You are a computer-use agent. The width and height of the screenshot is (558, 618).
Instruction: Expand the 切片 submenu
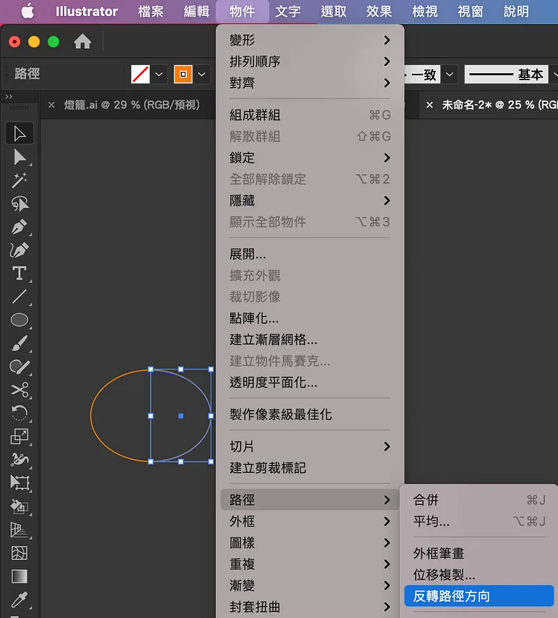[x=310, y=446]
